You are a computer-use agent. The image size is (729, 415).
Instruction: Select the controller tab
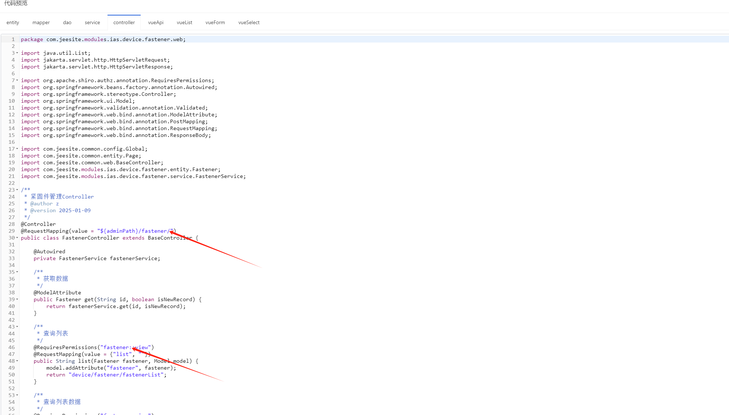[x=124, y=22]
